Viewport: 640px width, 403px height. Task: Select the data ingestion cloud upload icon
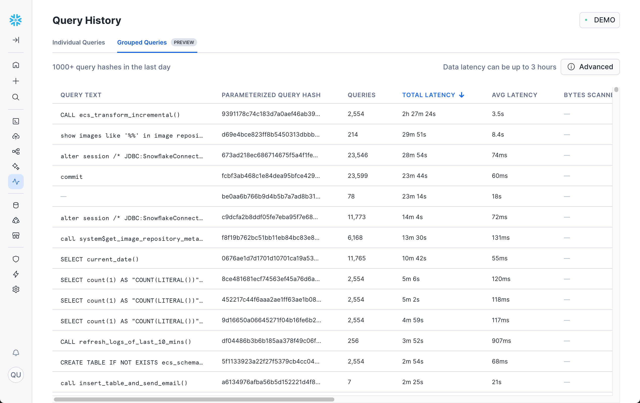16,136
